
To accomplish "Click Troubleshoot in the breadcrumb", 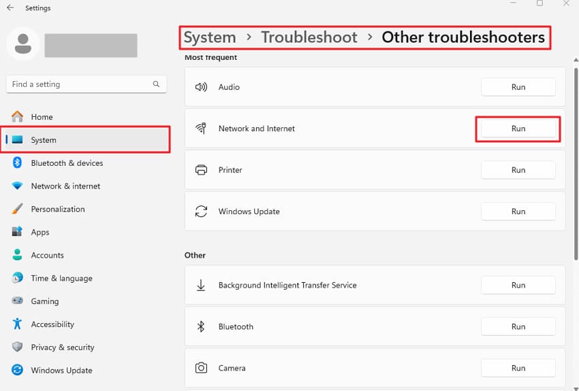I will click(309, 37).
